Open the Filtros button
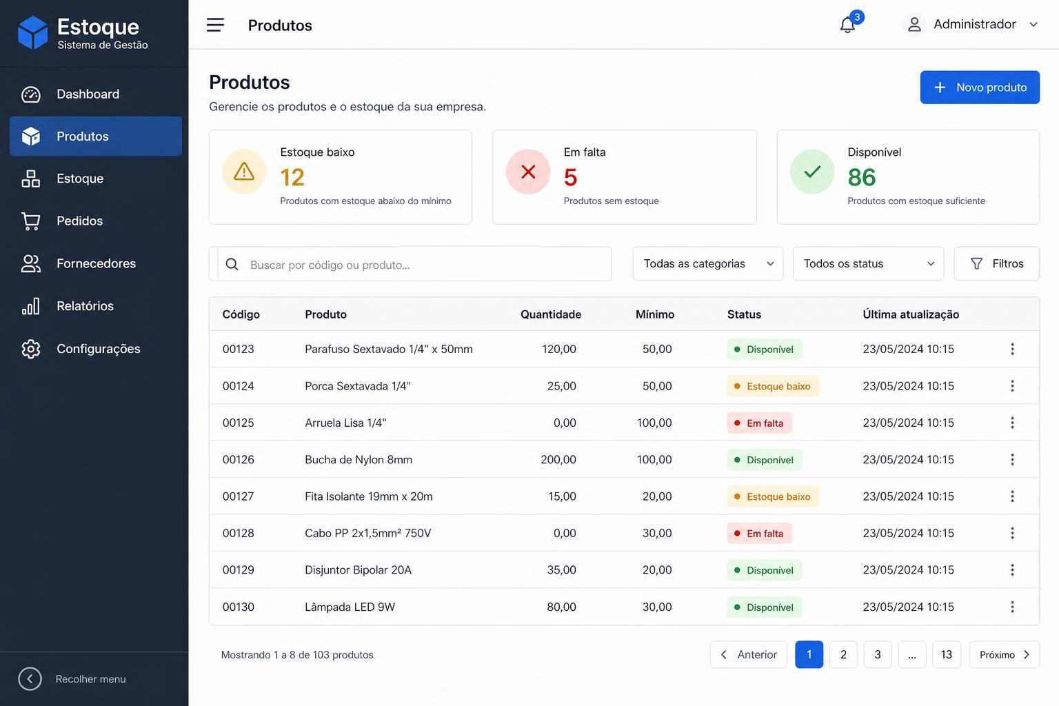This screenshot has height=706, width=1059. pyautogui.click(x=996, y=264)
